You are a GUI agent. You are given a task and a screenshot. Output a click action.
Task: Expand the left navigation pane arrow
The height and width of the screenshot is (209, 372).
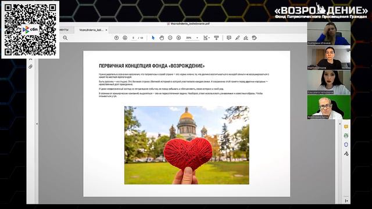(x=37, y=124)
